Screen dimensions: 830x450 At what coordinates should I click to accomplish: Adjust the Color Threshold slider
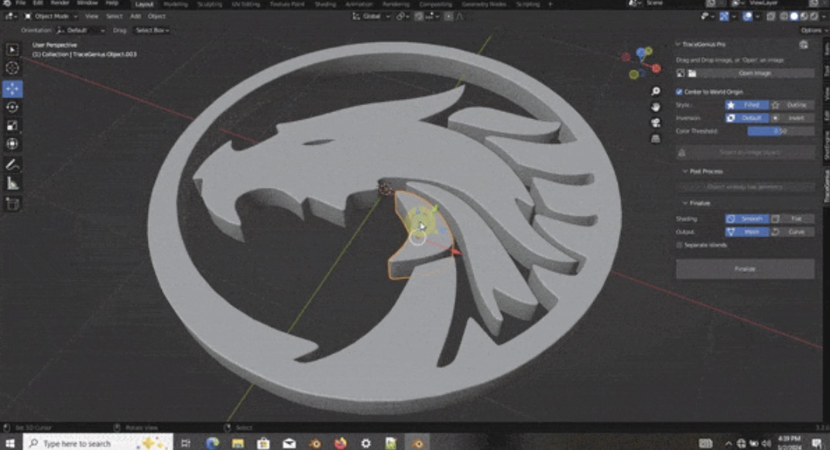pos(780,131)
